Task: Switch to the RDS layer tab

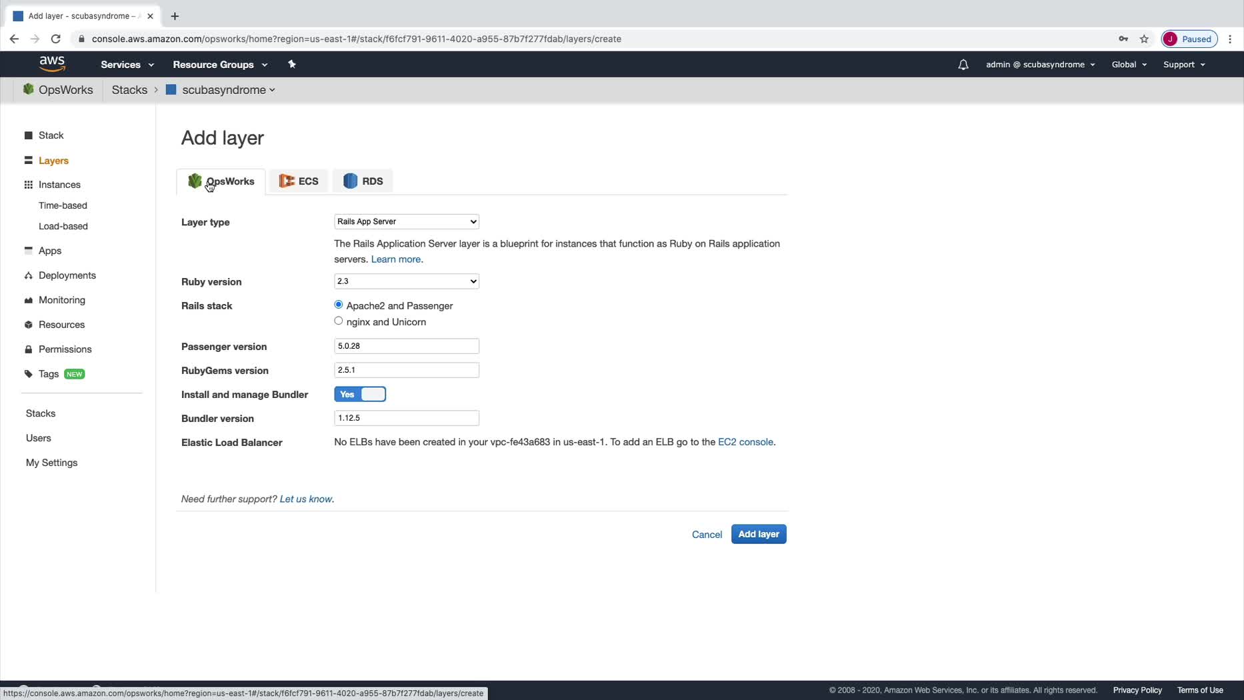Action: [x=363, y=181]
